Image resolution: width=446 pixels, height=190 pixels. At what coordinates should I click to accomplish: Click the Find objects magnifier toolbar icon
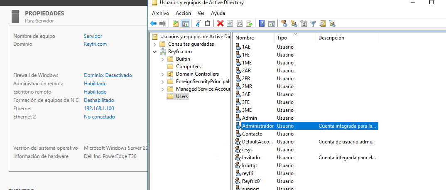coord(323,24)
